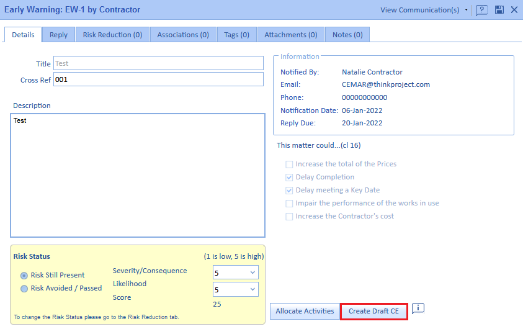The image size is (523, 329).
Task: Click inside the Description text area
Action: coord(138,175)
